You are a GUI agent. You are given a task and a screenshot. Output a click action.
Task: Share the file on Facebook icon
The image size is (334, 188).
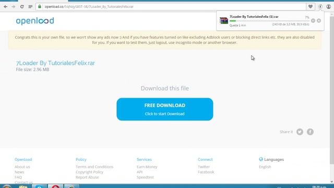[310, 132]
